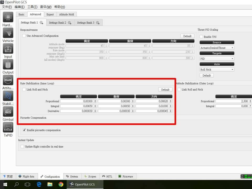
Task: Click stepper of roll Derivative 0.000030
Action: pyautogui.click(x=95, y=111)
